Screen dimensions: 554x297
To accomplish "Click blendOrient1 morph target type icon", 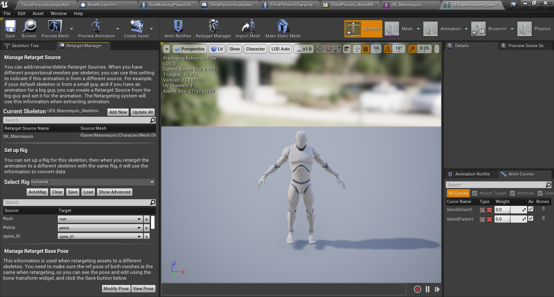I will click(482, 210).
